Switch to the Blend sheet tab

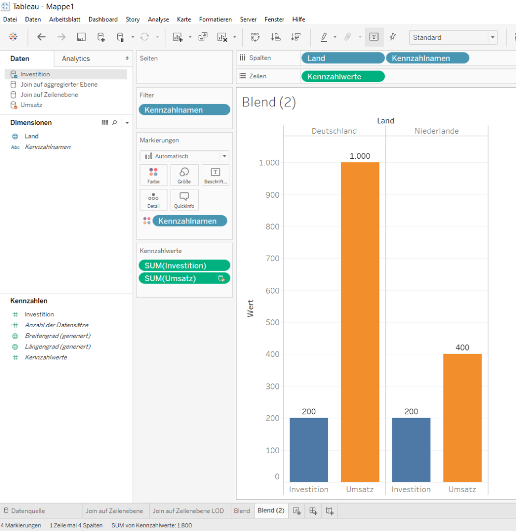[x=242, y=511]
